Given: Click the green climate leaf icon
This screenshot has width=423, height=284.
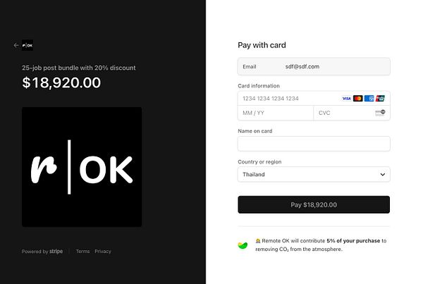Looking at the screenshot, I should [x=243, y=245].
